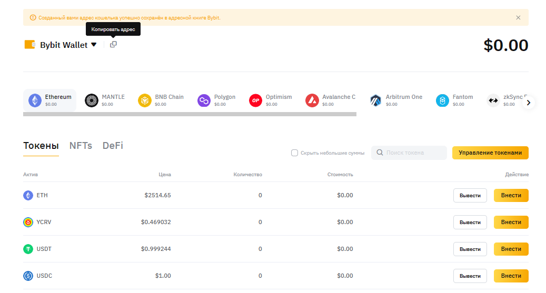Screen dimensions: 546x293
Task: Select the Avalanche C network icon
Action: point(312,100)
